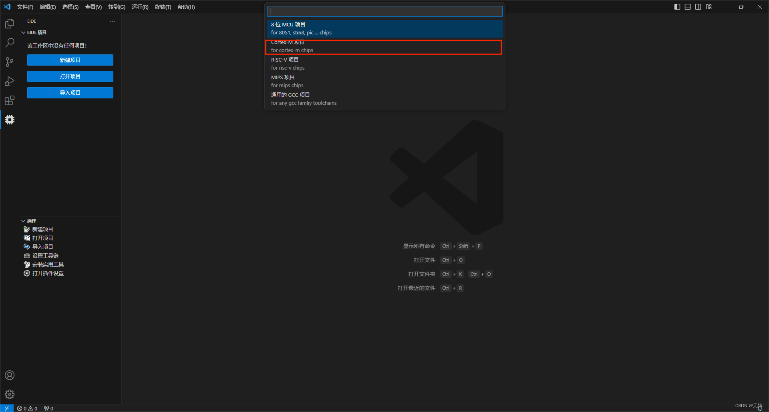Collapse the 操作 section
This screenshot has height=412, width=769.
[x=23, y=221]
